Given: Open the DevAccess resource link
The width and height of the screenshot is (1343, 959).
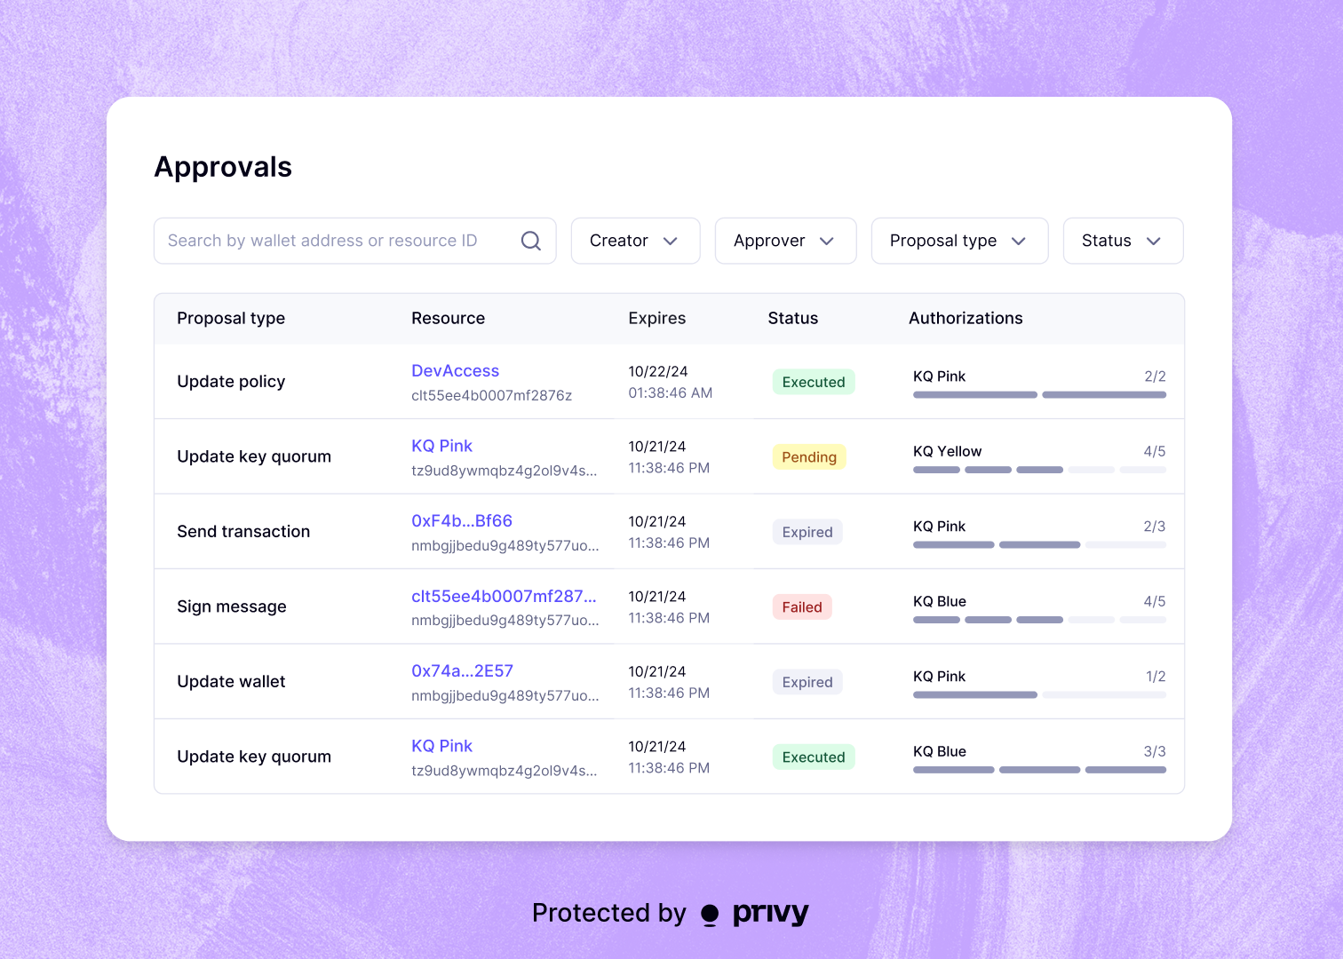Looking at the screenshot, I should 455,371.
